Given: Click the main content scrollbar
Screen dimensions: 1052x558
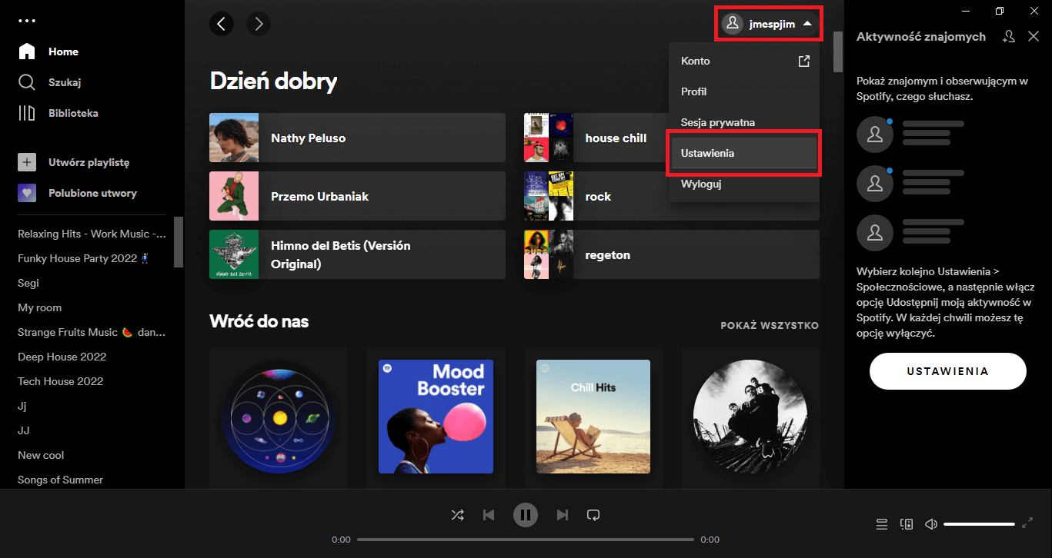Looking at the screenshot, I should coord(838,51).
